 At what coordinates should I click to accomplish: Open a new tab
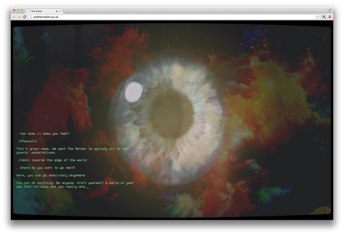coord(66,10)
